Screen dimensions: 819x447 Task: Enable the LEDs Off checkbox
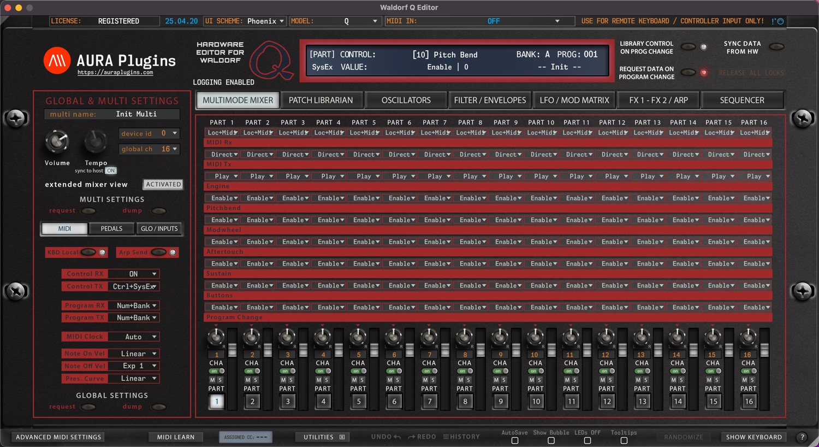click(587, 440)
